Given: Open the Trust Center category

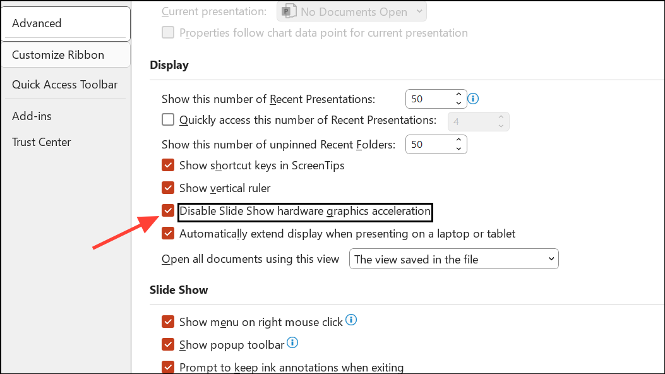Looking at the screenshot, I should tap(41, 142).
